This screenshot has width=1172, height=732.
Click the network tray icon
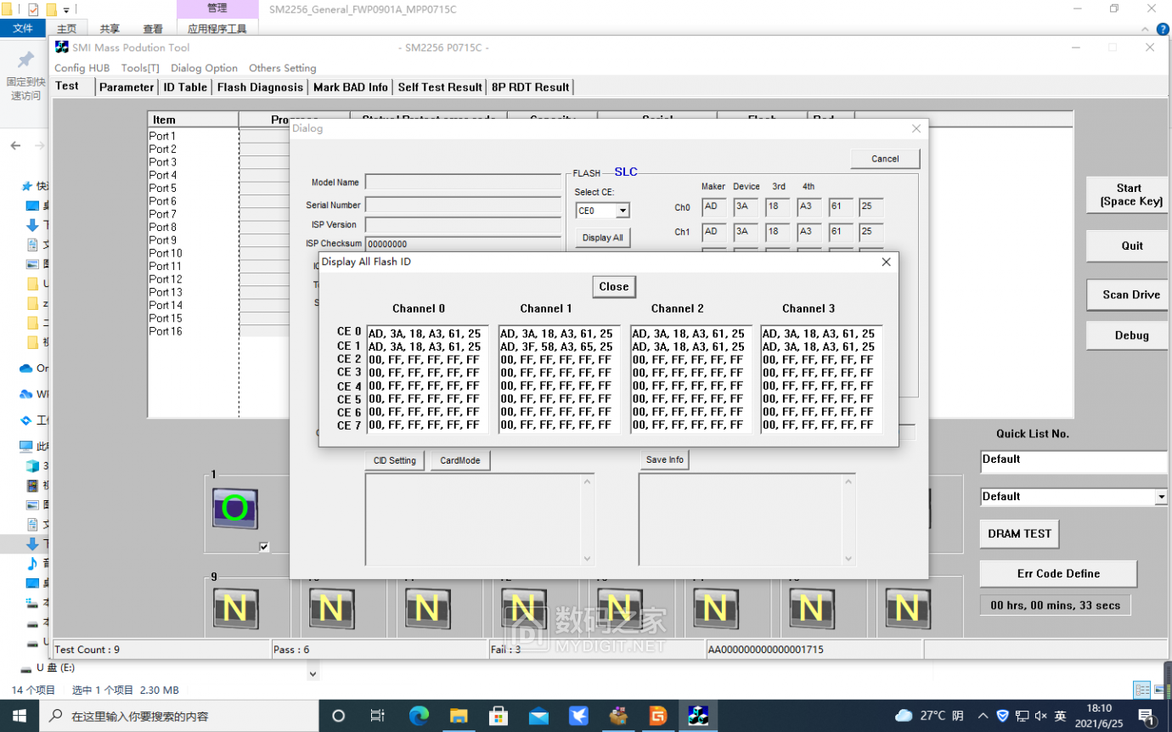[x=1022, y=715]
